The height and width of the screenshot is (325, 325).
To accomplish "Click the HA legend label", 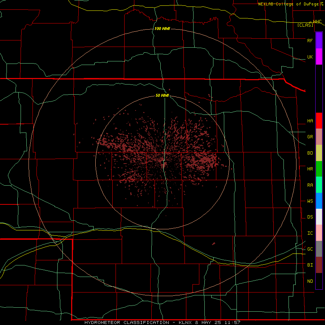I will [x=310, y=121].
